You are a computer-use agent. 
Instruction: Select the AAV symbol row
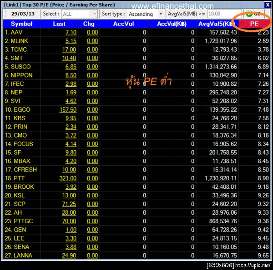tap(136, 32)
